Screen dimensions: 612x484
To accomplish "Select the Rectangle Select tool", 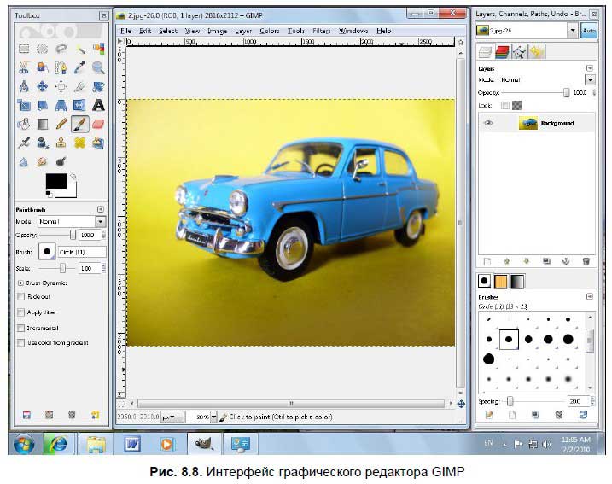I will 23,49.
